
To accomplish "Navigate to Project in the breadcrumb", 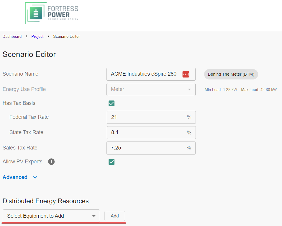I will coord(37,36).
